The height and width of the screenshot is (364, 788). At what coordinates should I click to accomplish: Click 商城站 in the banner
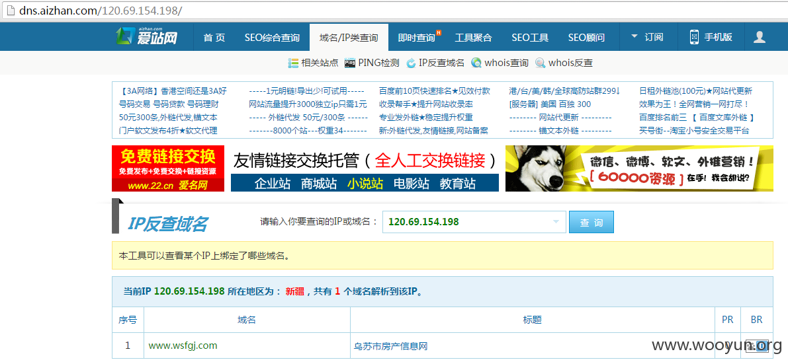319,183
